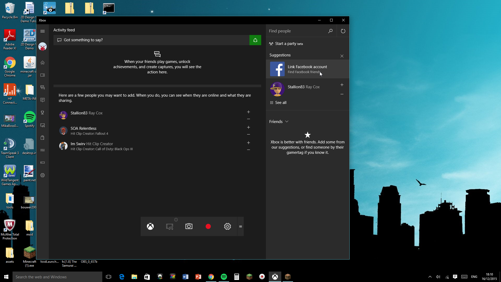The image size is (501, 282).
Task: Show hidden system tray icons
Action: pyautogui.click(x=430, y=277)
